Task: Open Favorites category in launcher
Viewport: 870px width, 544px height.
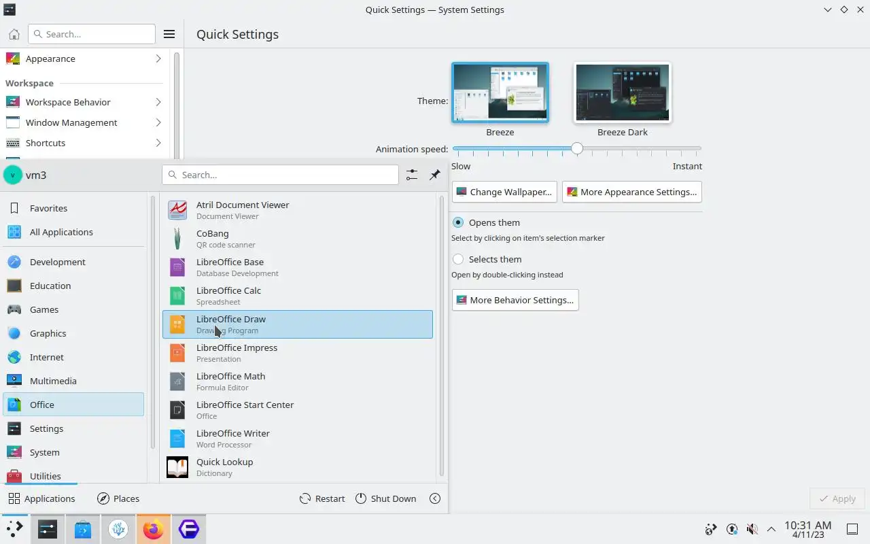Action: (x=73, y=208)
